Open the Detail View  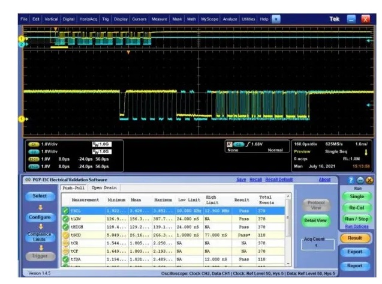315,220
